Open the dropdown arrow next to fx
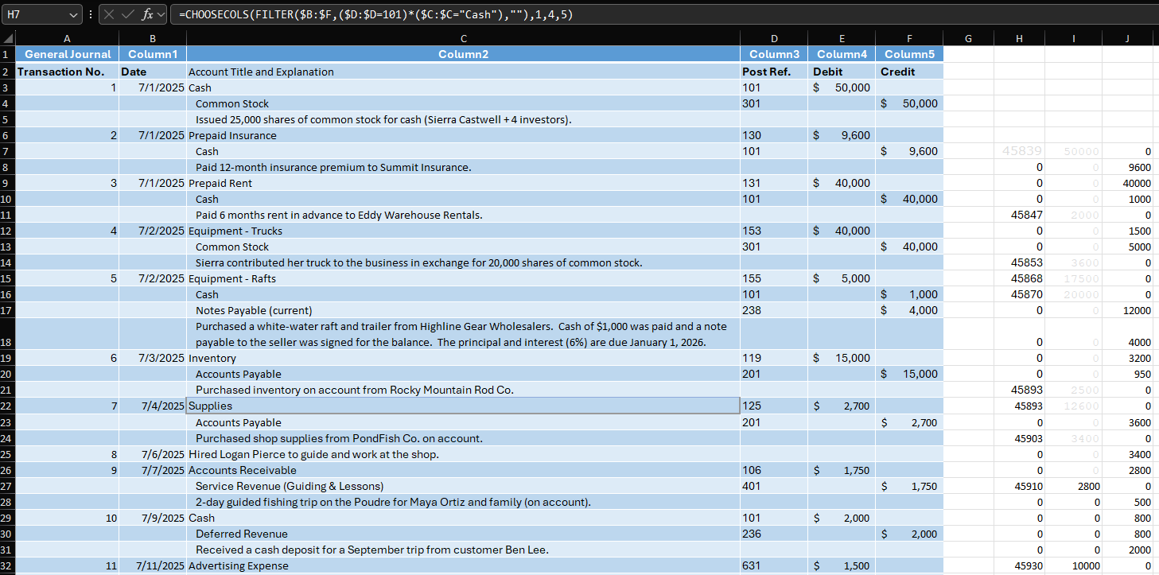 click(161, 14)
